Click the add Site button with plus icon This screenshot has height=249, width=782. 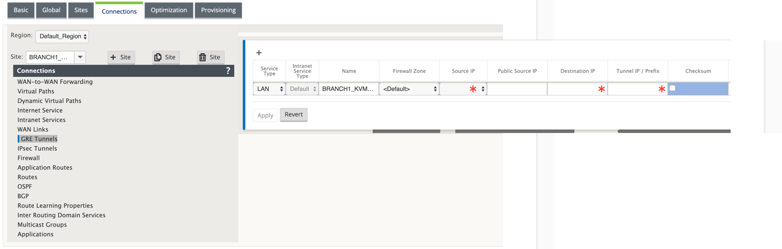coord(121,57)
